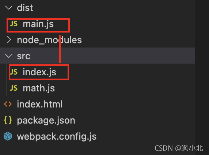Open index.js file in src

39,72
